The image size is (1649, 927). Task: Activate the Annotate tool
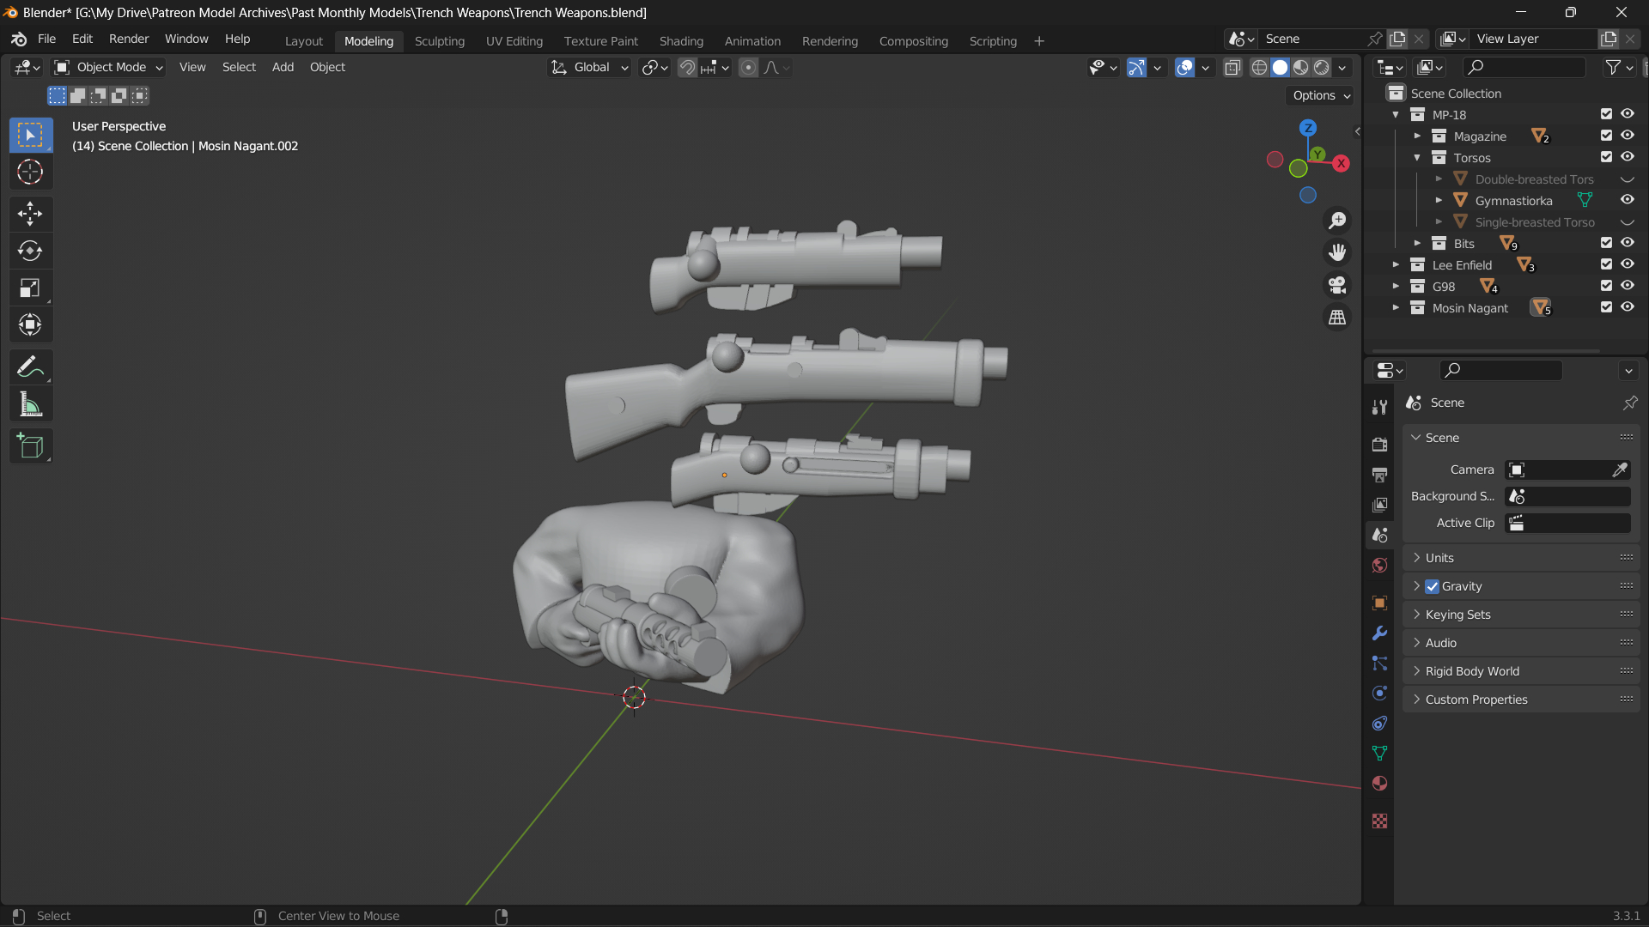pyautogui.click(x=30, y=367)
